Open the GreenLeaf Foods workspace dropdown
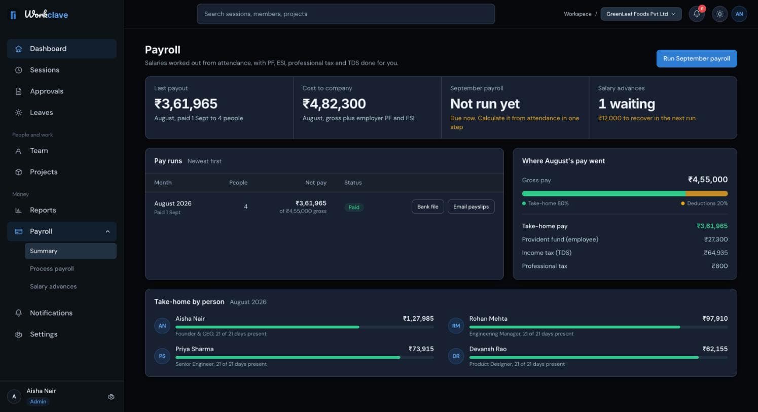The height and width of the screenshot is (412, 758). point(641,14)
